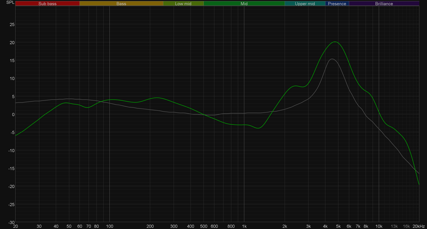Click the 10 dB axis value
Viewport: 427px width, 229px height.
click(12, 78)
